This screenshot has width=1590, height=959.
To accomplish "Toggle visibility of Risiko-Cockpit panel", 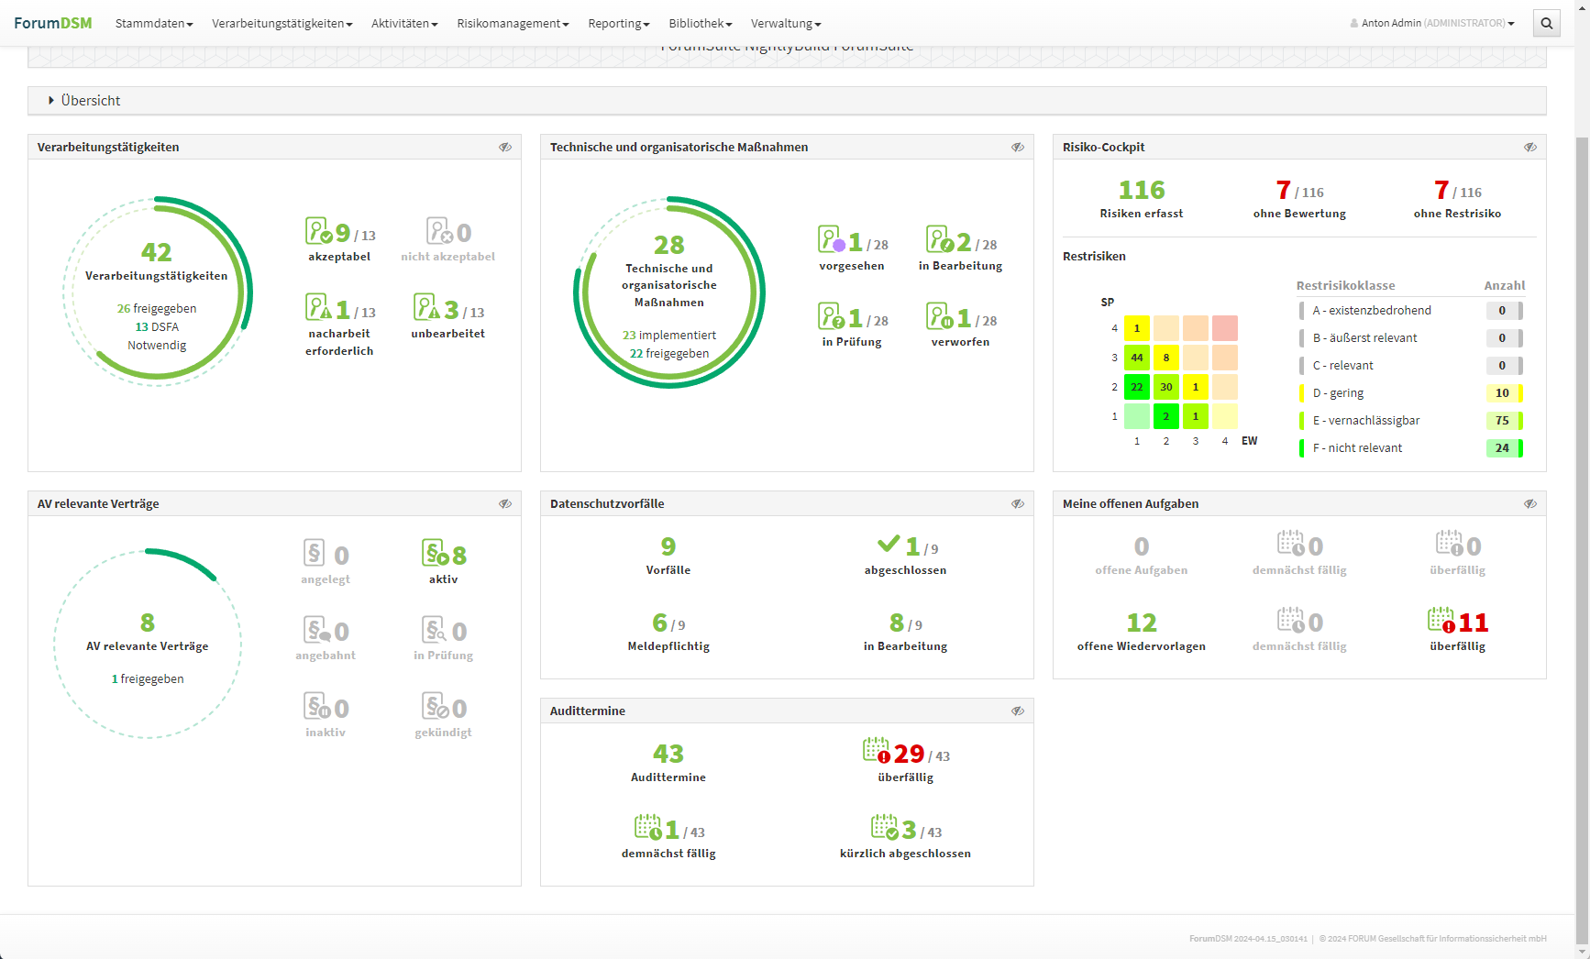I will [1529, 148].
